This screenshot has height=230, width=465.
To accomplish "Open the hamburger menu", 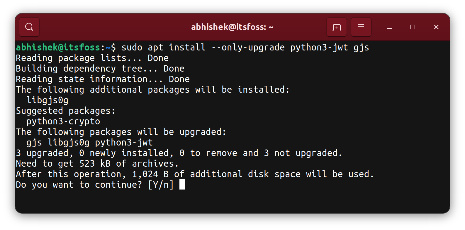I will click(361, 27).
